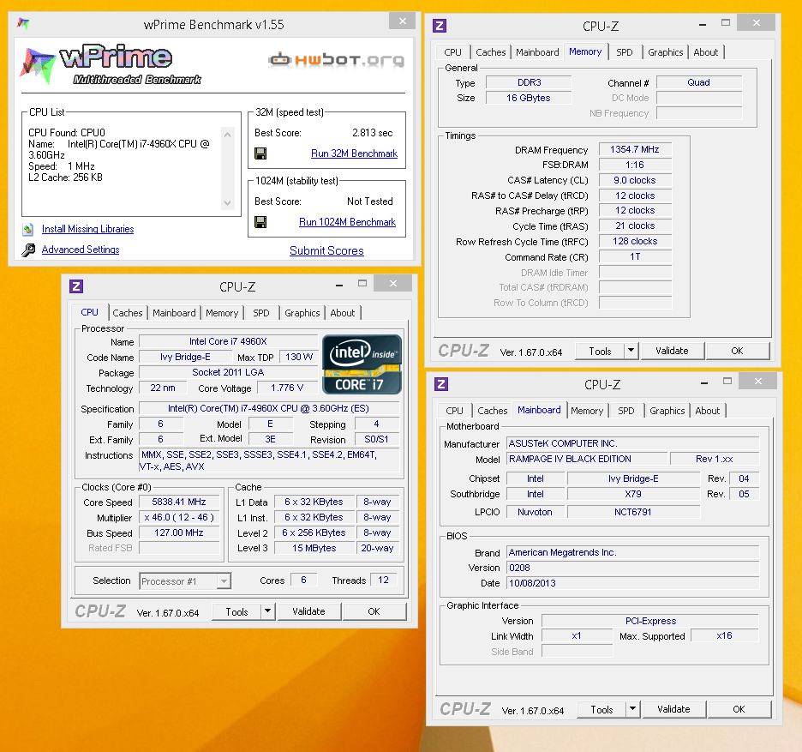Switch to About tab in CPU window
The width and height of the screenshot is (802, 752).
tap(343, 313)
